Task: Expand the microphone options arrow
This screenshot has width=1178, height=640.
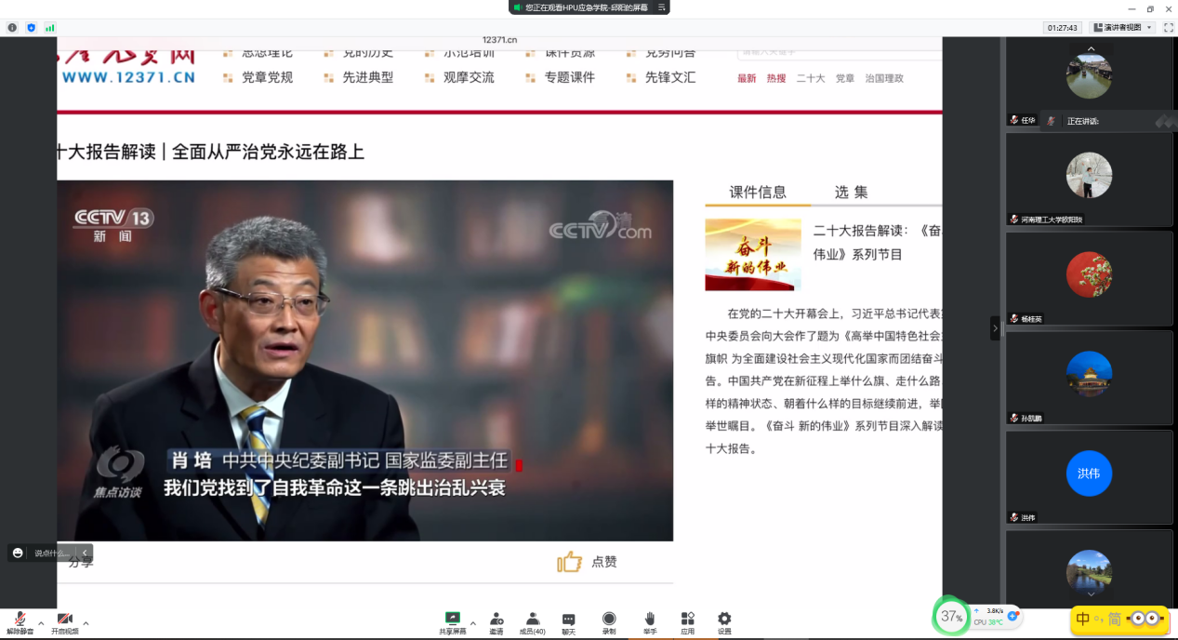Action: point(40,623)
